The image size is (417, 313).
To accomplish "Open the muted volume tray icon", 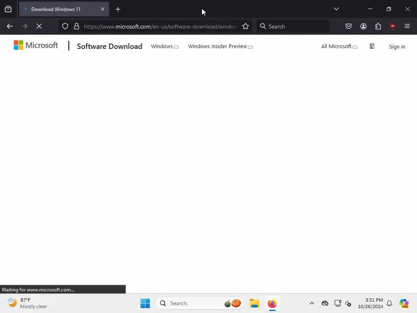I will coord(349,303).
